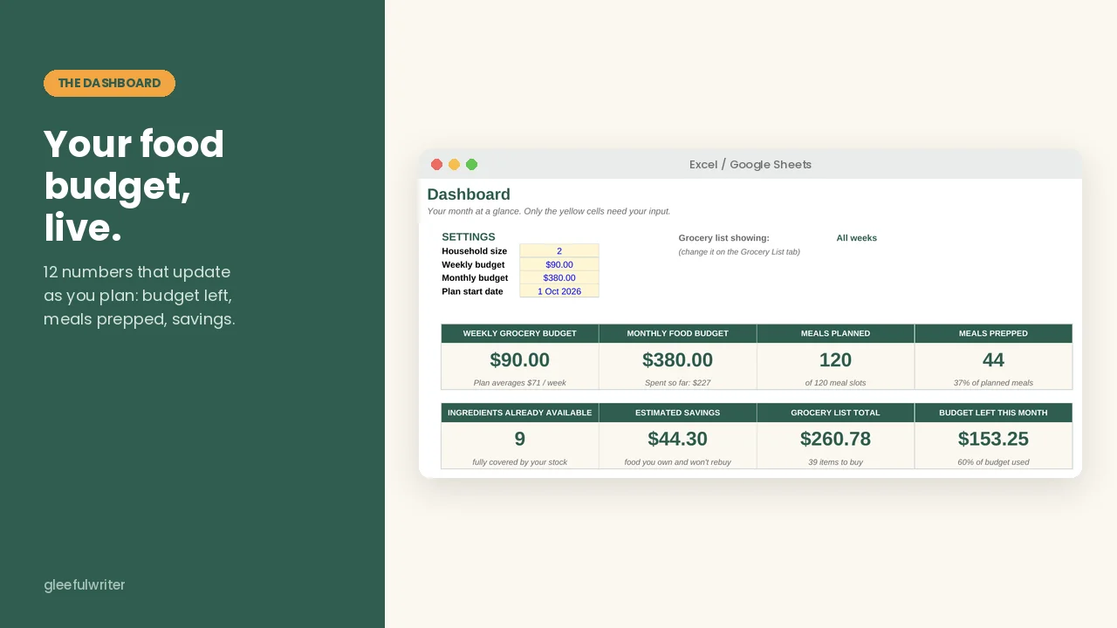Click the 'GROCERY LIST TOTAL' card header
1117x628 pixels.
[836, 413]
